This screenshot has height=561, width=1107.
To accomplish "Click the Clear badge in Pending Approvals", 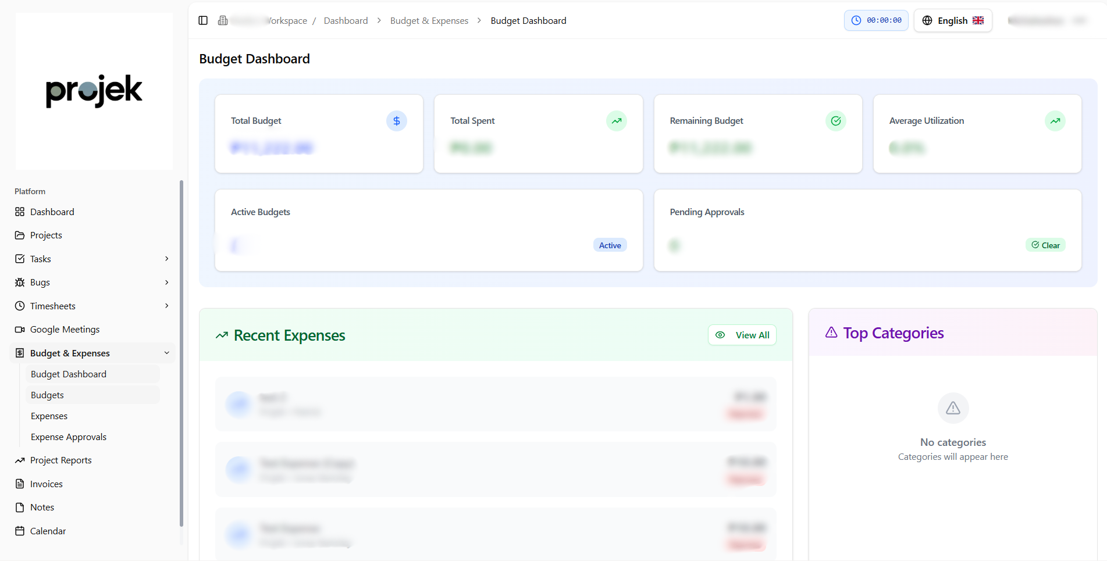I will click(1045, 245).
